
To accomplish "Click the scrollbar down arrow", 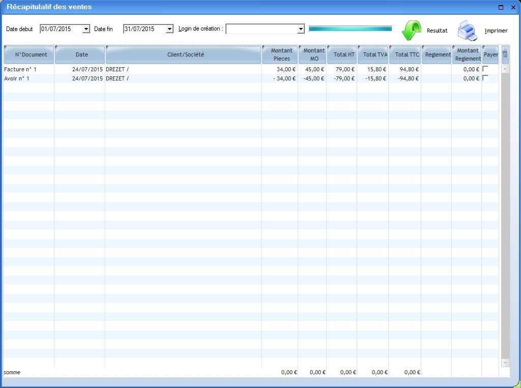I will [505, 363].
